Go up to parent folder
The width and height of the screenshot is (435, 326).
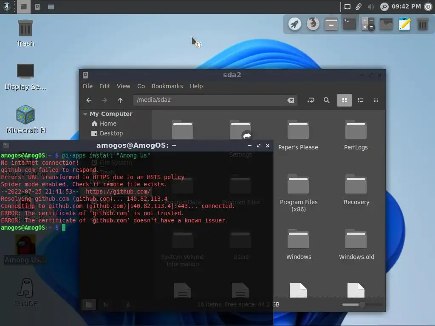point(120,100)
